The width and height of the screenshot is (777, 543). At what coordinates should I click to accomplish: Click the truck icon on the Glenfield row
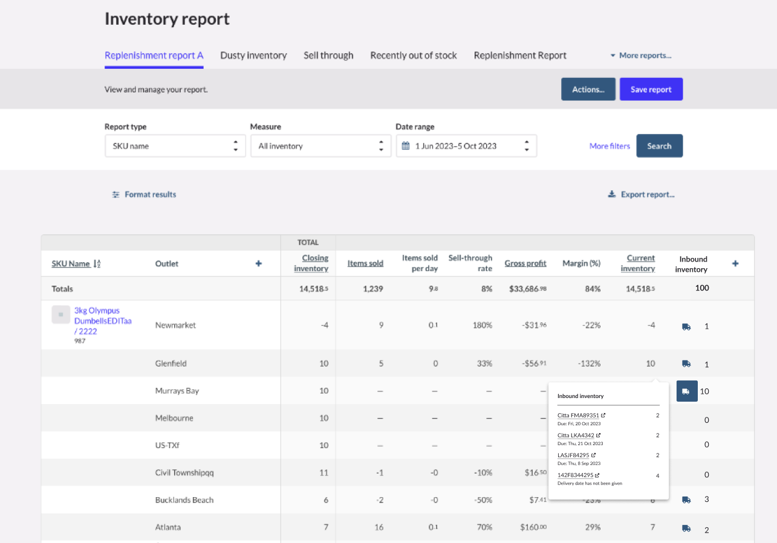pos(686,363)
